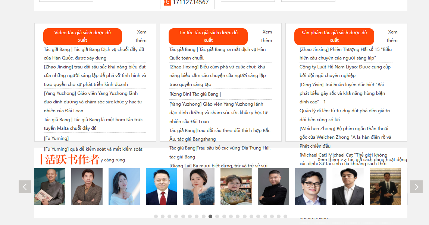Open the 'Video tác giả sách được đề xuất' tab
Screen dimensions: 429x225
click(82, 36)
